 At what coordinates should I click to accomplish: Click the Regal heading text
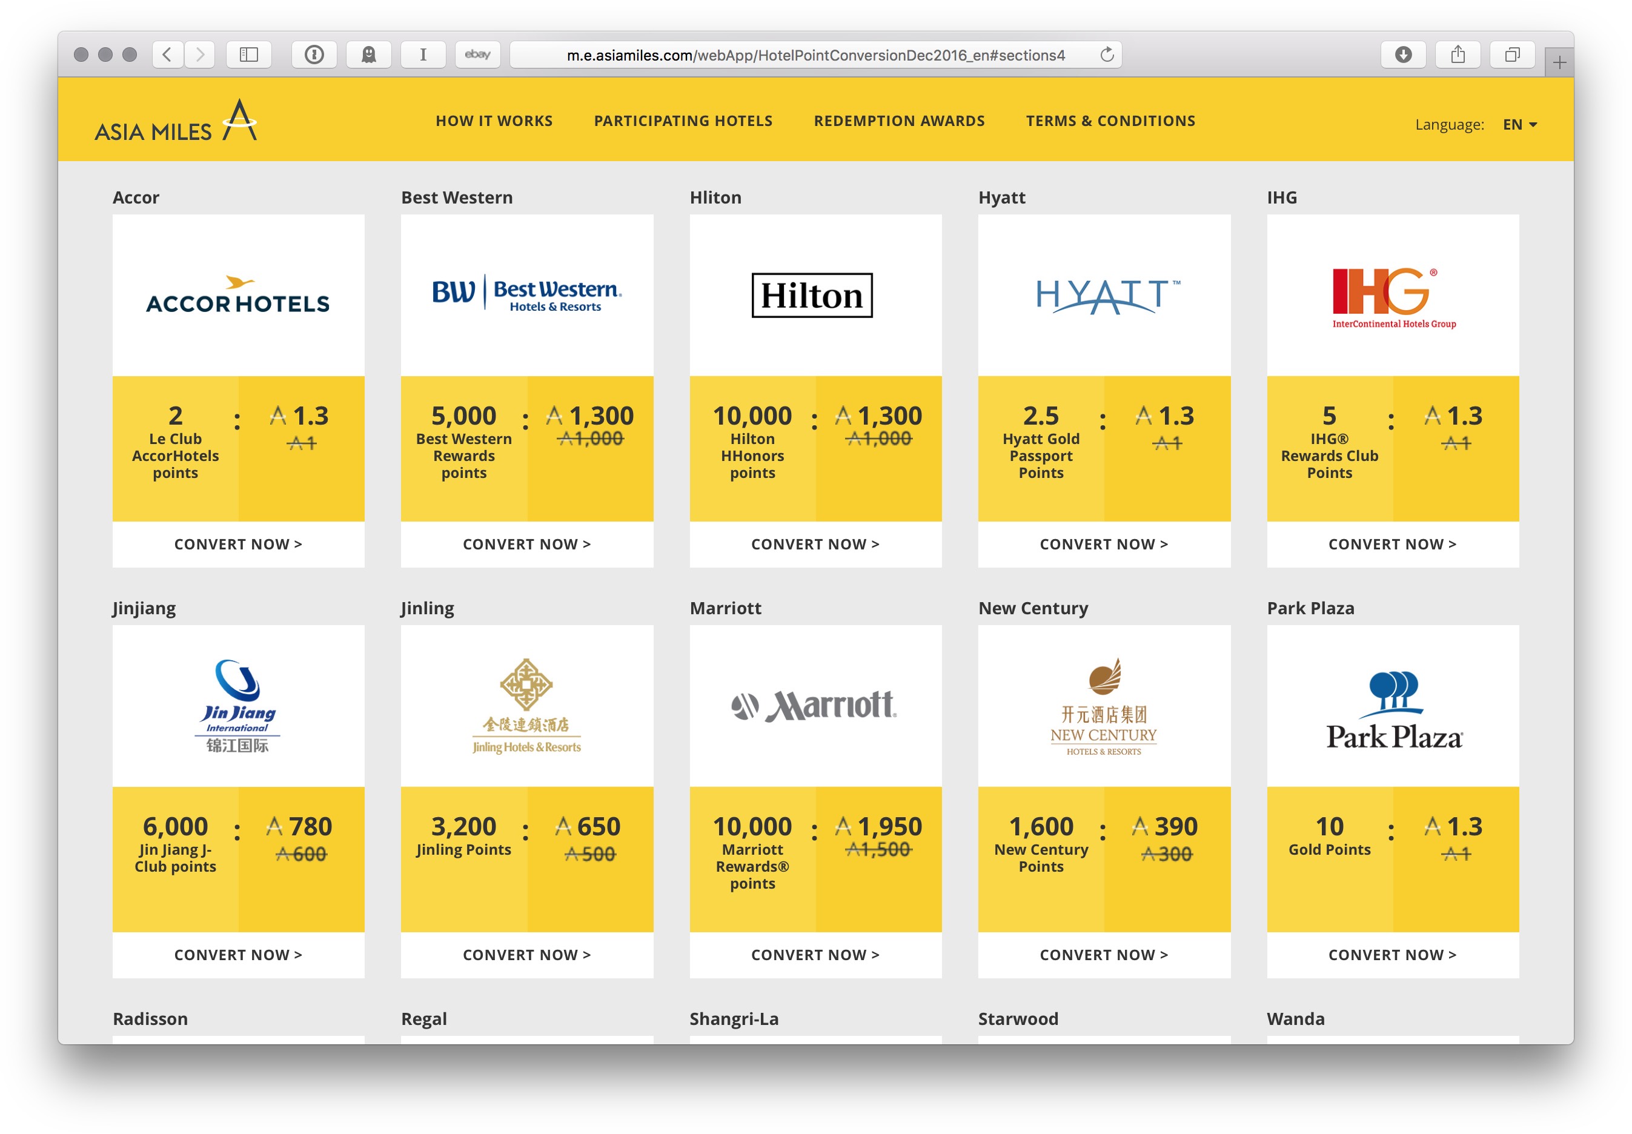pyautogui.click(x=423, y=1019)
